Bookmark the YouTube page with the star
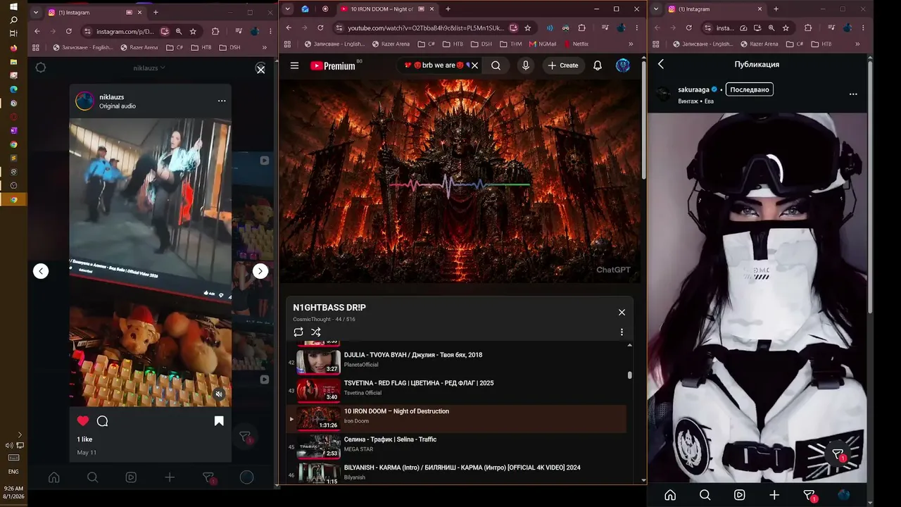901x507 pixels. coord(527,28)
